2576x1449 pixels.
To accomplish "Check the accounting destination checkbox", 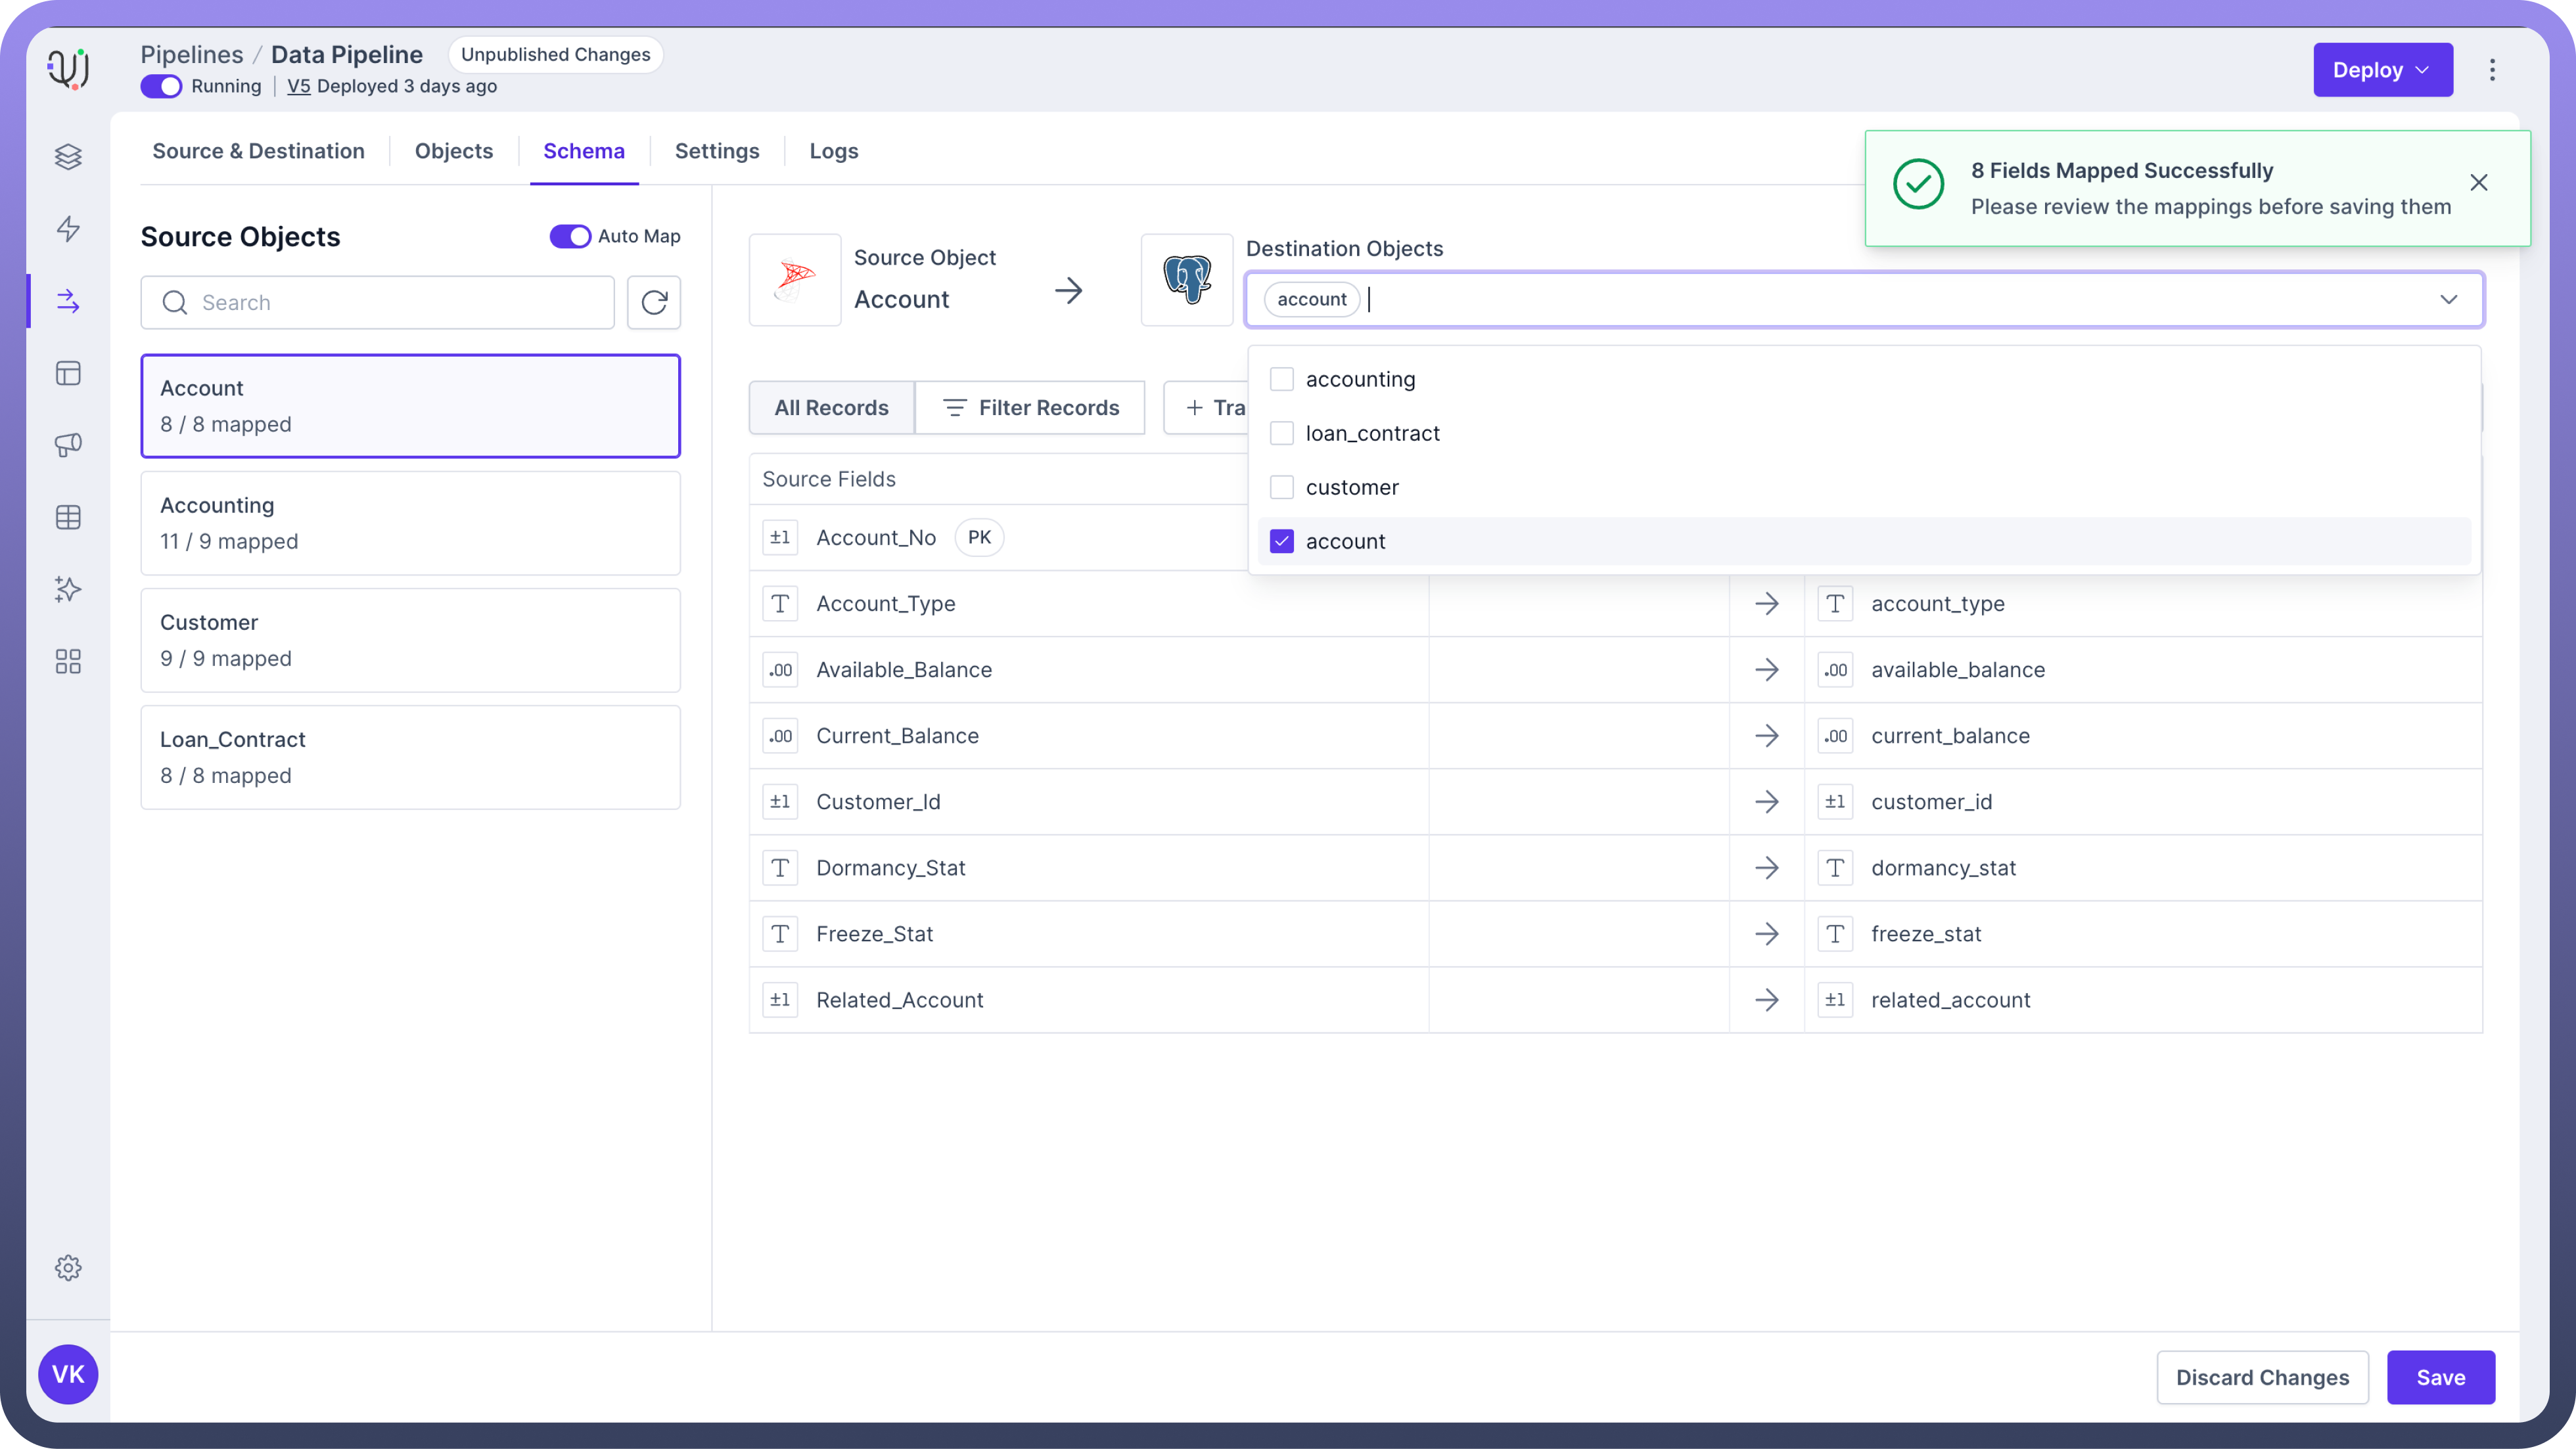I will point(1281,380).
